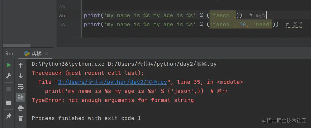Click the Up stack trace arrow

tap(21, 65)
